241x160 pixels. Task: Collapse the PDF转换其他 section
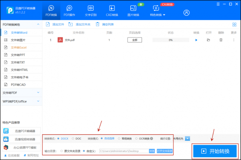point(38,24)
